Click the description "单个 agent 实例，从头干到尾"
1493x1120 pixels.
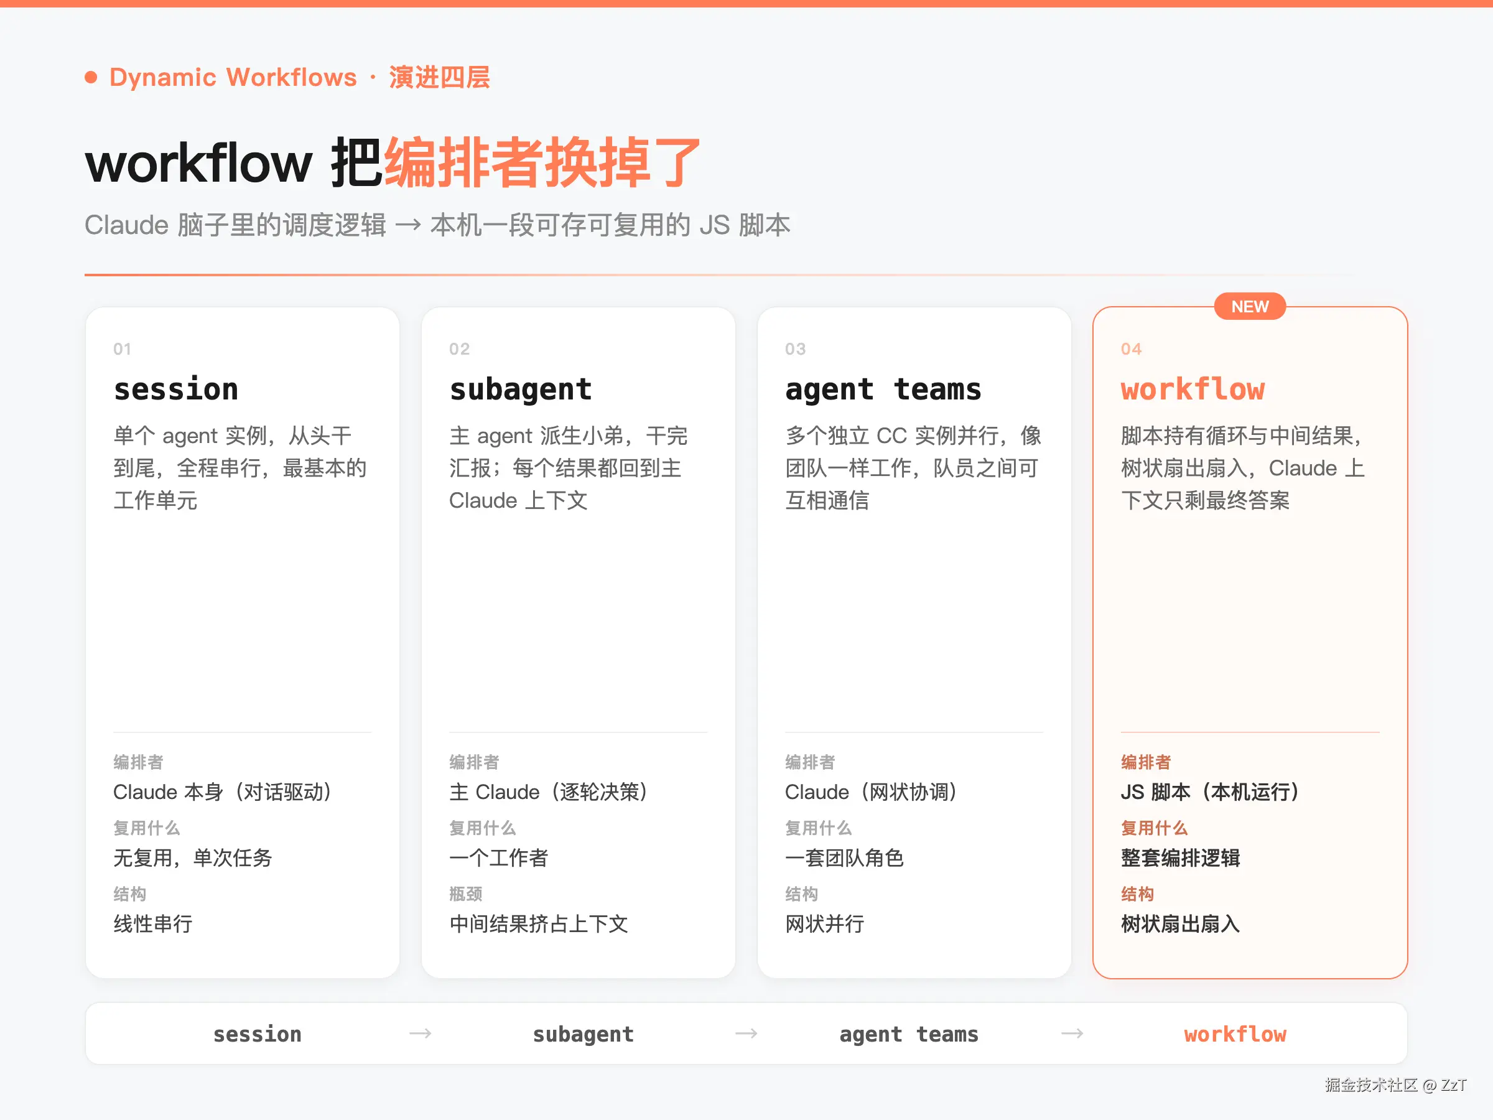240,468
